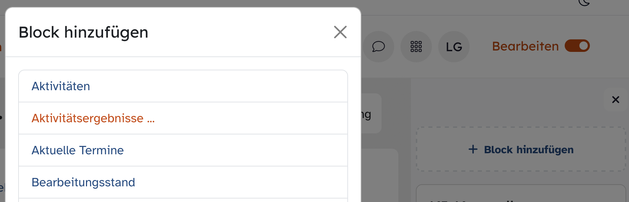Viewport: 629px width, 202px height.
Task: Open the nine-dot grid launcher icon
Action: coord(416,46)
